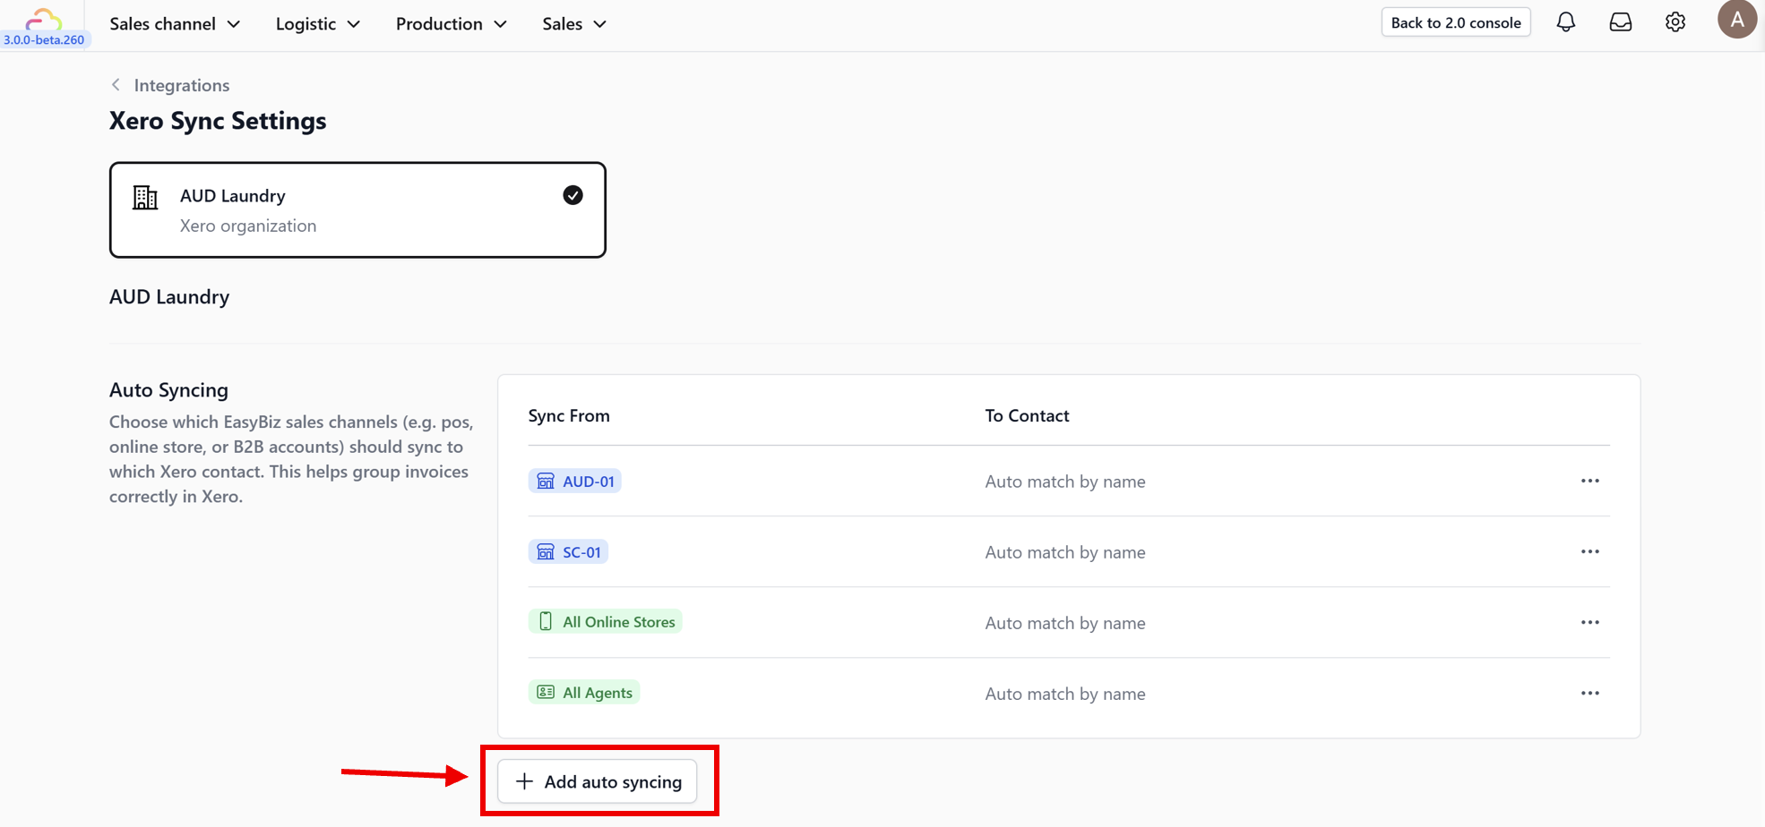
Task: Click the SC-01 sync source tag
Action: [568, 551]
